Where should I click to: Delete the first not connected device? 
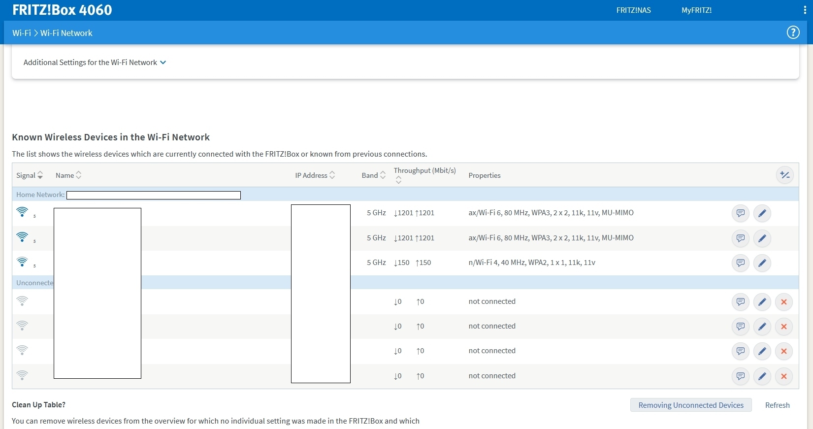pos(783,302)
